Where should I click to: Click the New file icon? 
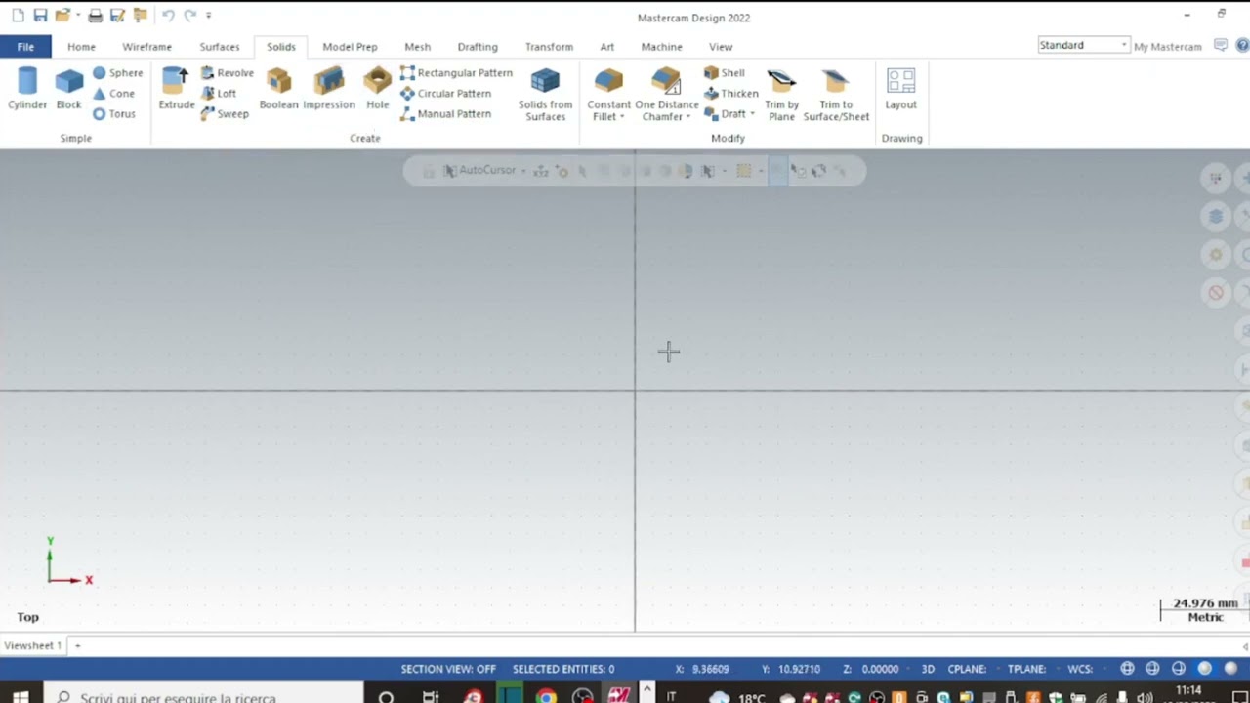[x=18, y=16]
